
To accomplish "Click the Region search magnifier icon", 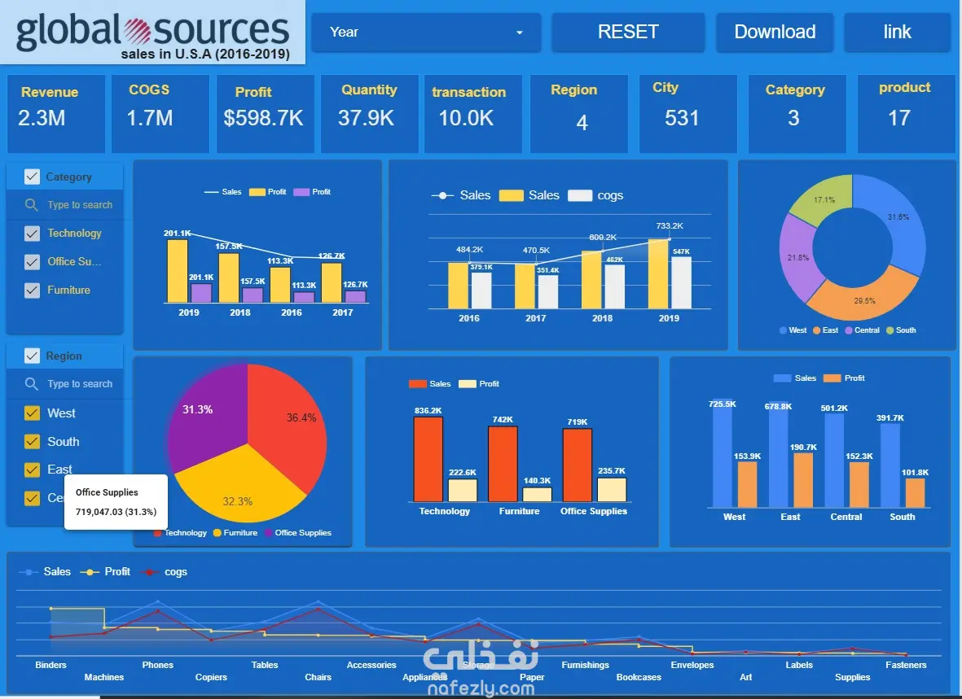I will [x=31, y=384].
